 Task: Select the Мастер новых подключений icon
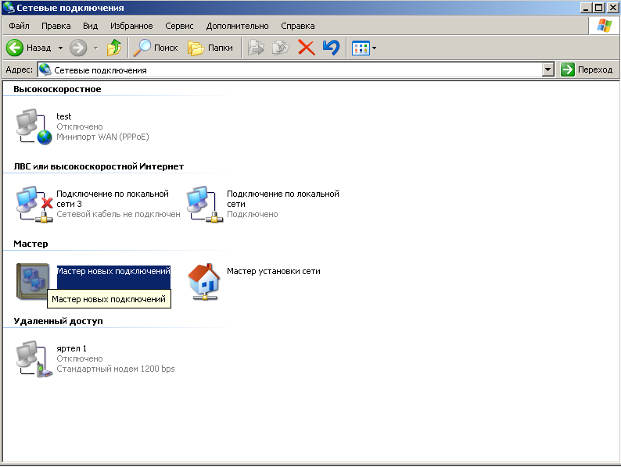[33, 281]
